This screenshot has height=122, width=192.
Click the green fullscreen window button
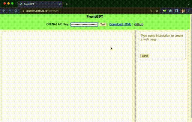pyautogui.click(x=12, y=4)
